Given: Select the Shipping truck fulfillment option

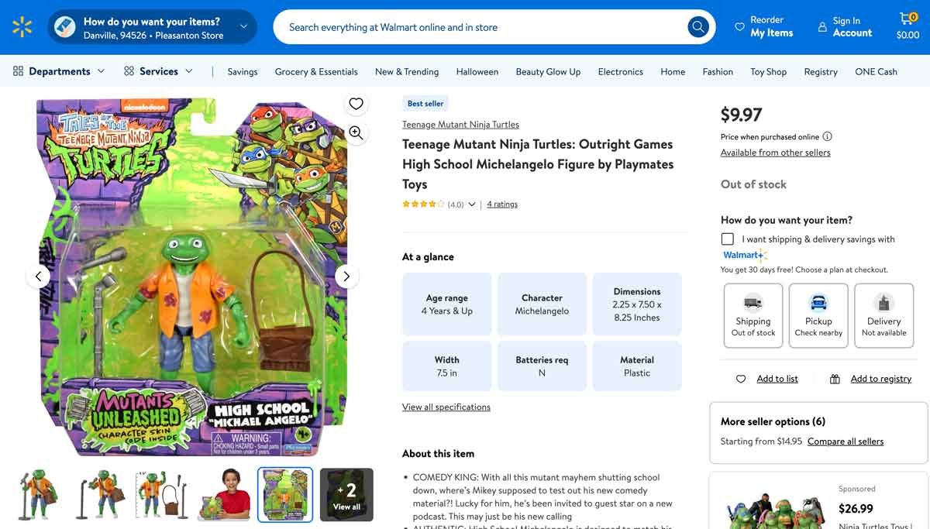Looking at the screenshot, I should [x=753, y=314].
